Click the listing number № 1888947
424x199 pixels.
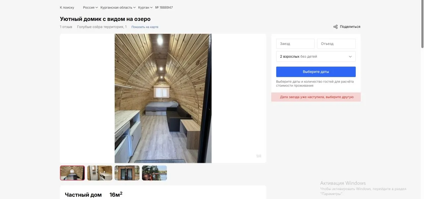164,8
